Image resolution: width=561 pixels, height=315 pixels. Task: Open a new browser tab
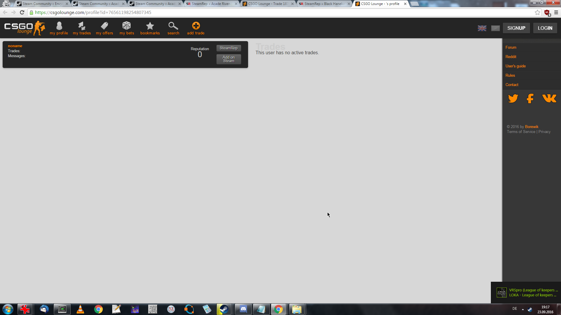point(414,4)
